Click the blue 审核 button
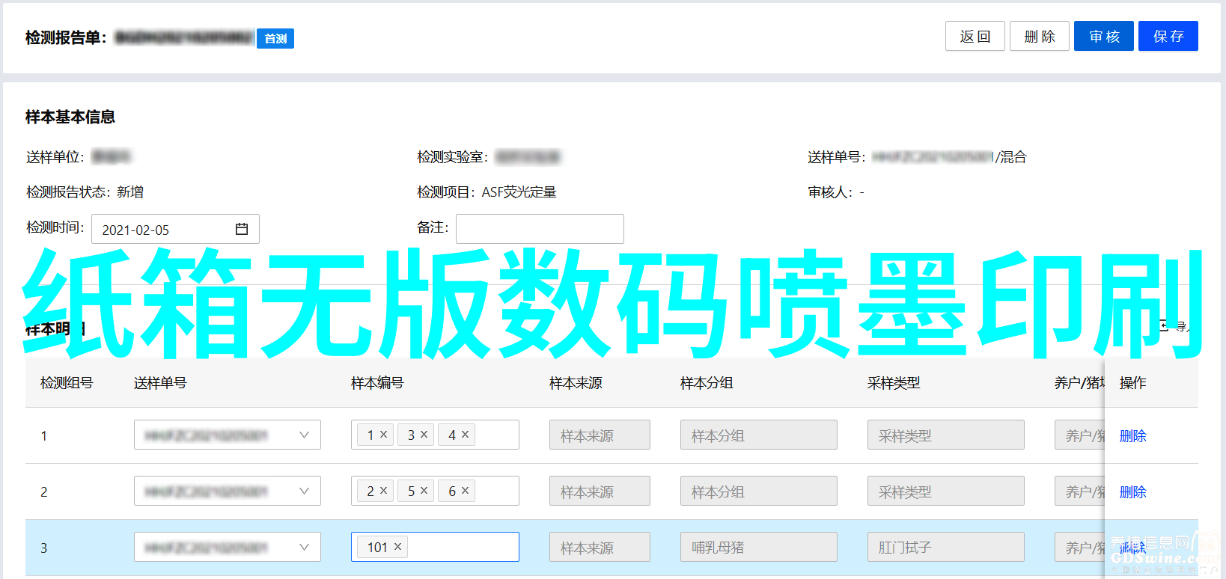This screenshot has width=1226, height=579. 1103,36
